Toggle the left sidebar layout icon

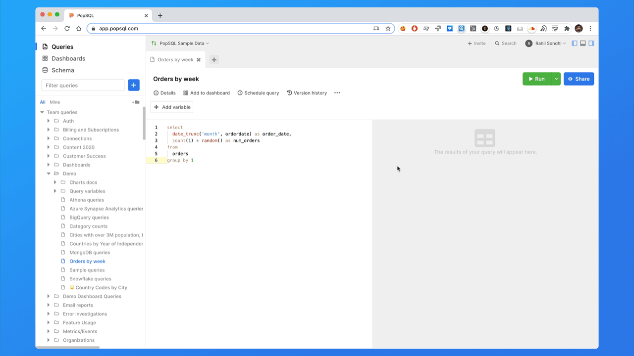pos(575,44)
